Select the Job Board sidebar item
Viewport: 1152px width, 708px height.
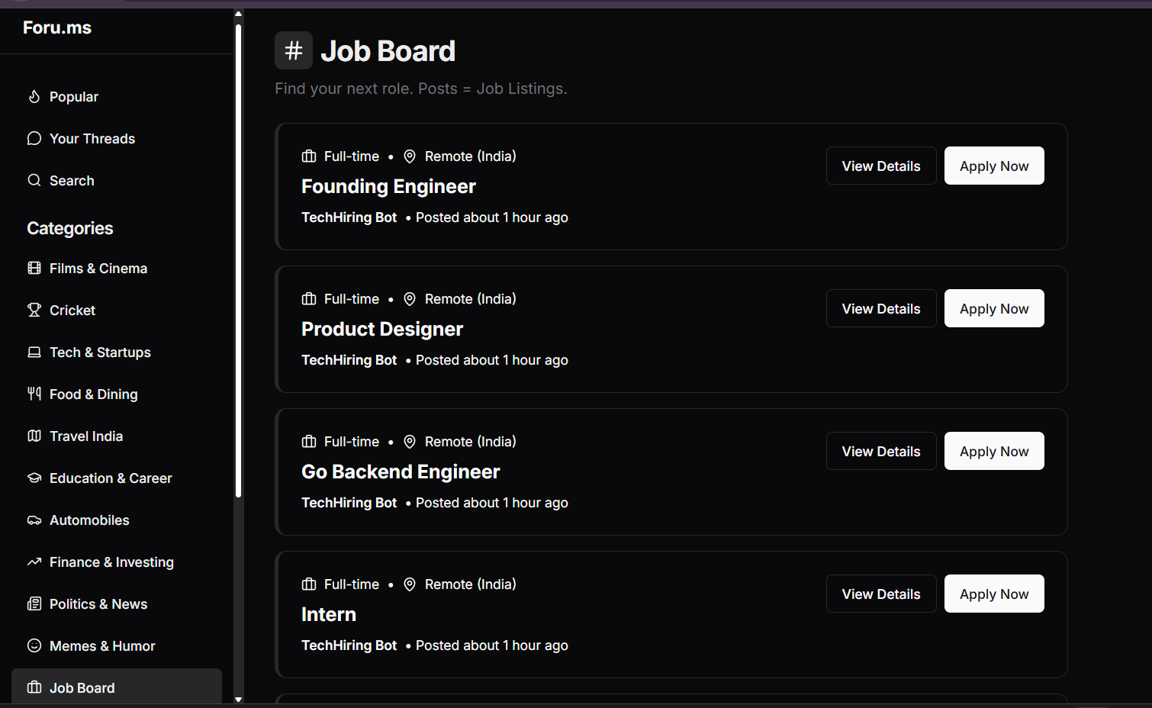(117, 687)
